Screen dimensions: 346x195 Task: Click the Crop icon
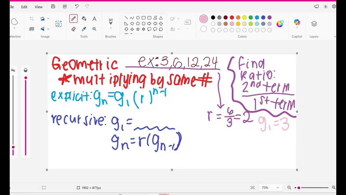[32, 19]
